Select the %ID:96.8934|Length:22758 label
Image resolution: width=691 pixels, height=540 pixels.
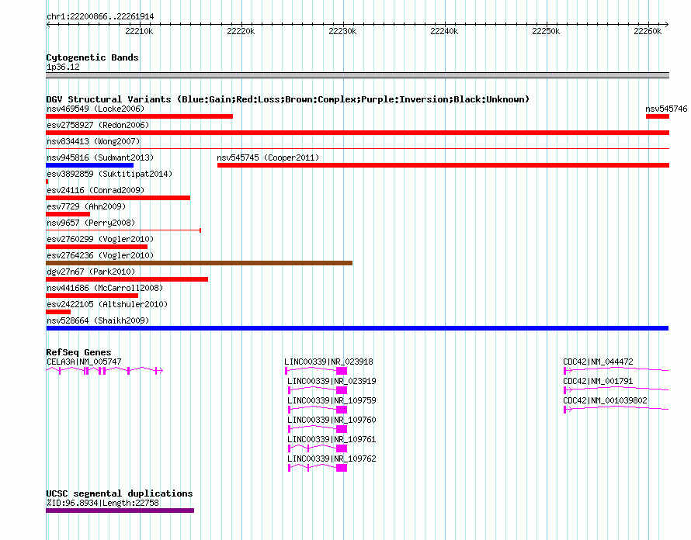(x=102, y=503)
